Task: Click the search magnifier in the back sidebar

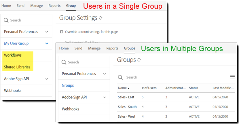Action: click(6, 20)
